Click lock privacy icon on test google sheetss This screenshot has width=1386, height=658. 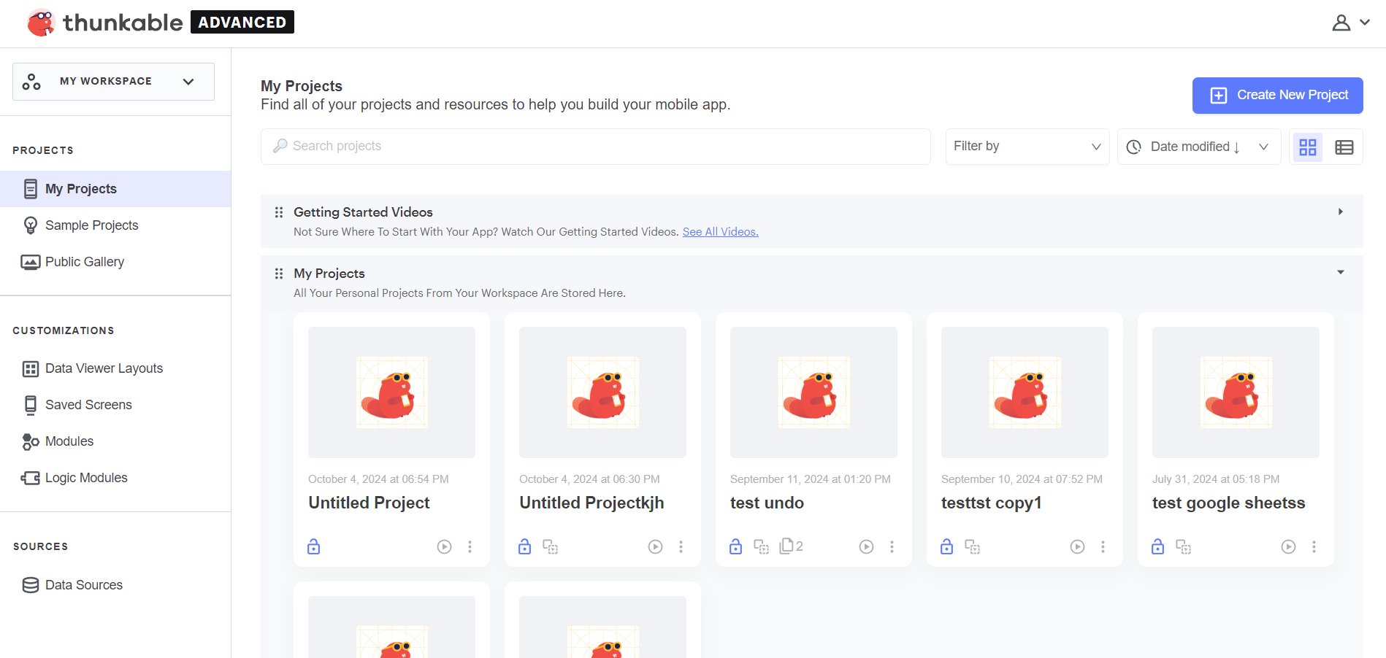point(1157,546)
